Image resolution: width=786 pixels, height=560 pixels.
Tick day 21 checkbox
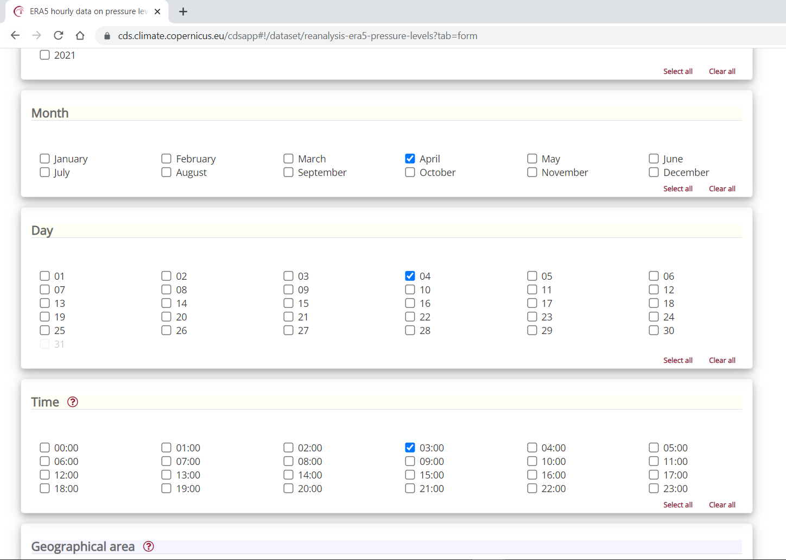(288, 317)
